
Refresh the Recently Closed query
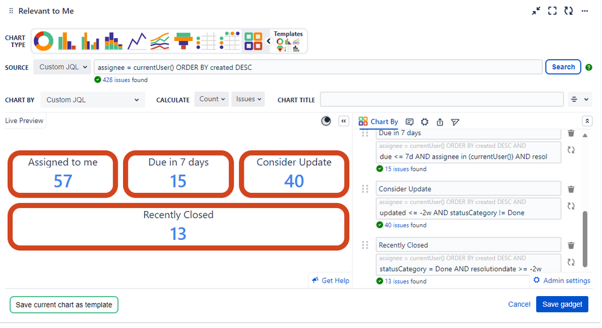tap(571, 262)
